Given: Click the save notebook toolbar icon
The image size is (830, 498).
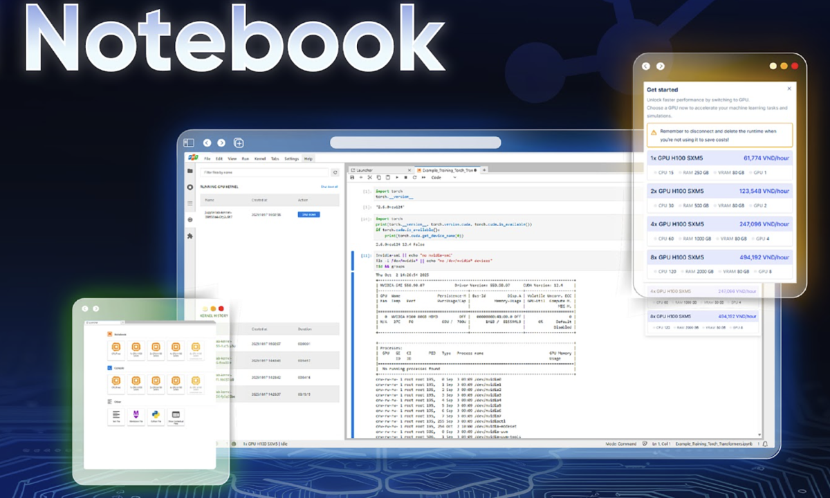Looking at the screenshot, I should point(352,178).
